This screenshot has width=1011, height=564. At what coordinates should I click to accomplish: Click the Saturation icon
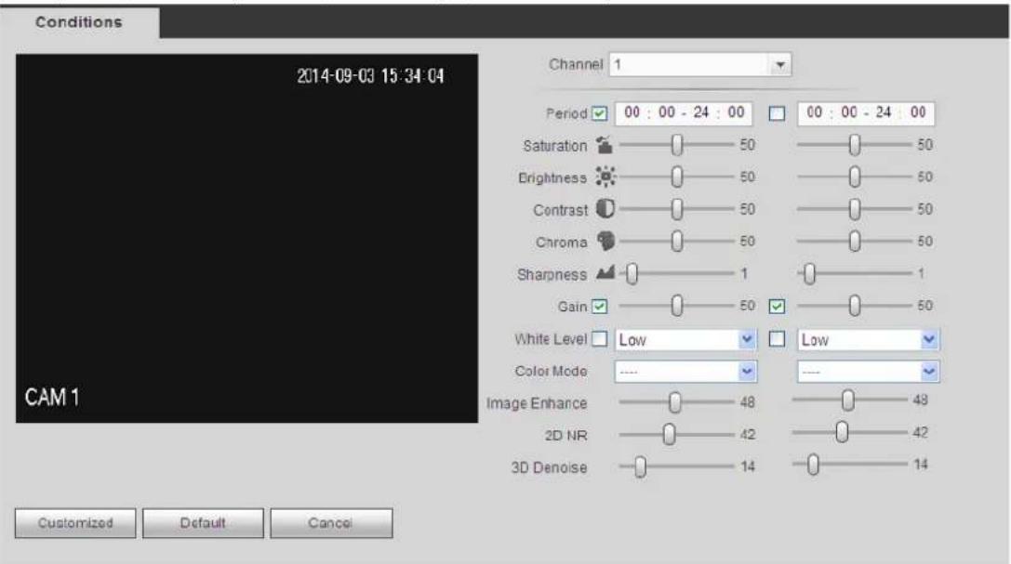tap(605, 145)
